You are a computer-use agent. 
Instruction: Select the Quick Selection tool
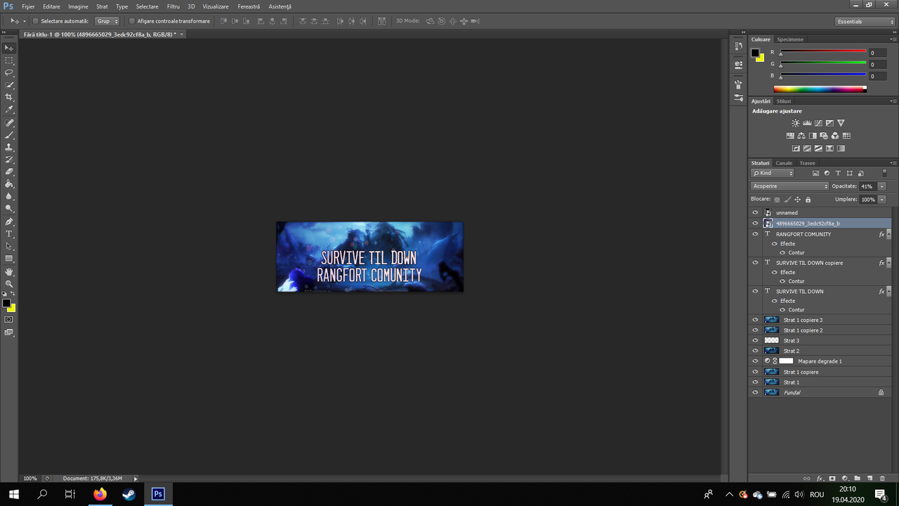(x=10, y=85)
